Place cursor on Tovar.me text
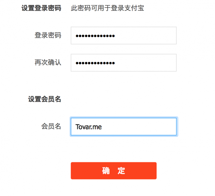215x196 pixels. click(x=89, y=127)
